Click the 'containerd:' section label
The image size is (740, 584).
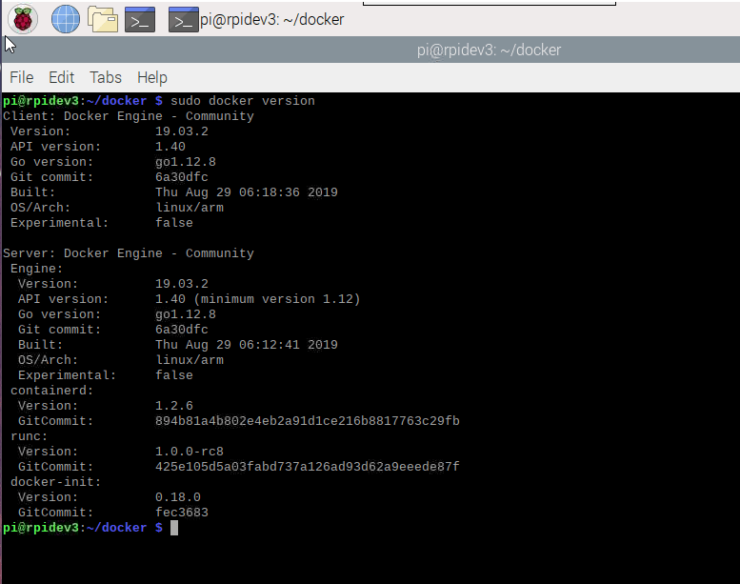click(x=52, y=391)
